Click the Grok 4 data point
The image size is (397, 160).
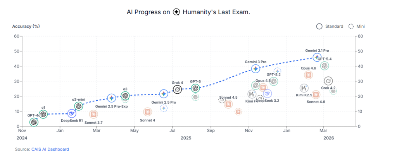(x=178, y=90)
